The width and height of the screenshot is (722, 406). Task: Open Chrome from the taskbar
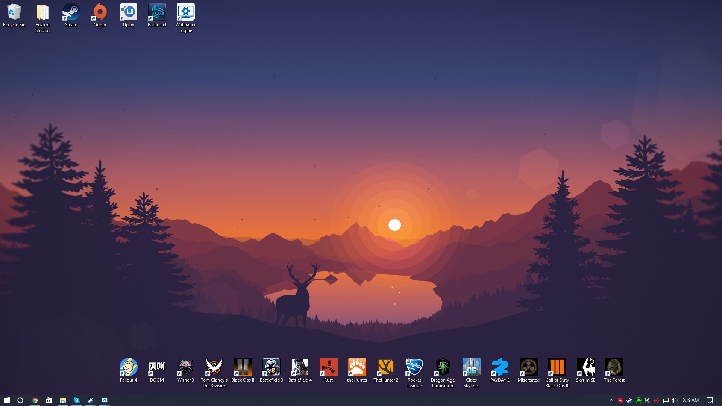coord(35,400)
